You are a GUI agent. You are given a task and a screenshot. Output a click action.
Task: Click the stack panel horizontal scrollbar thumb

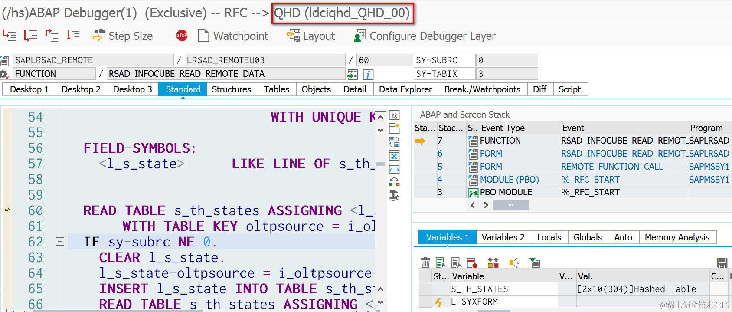[x=511, y=205]
